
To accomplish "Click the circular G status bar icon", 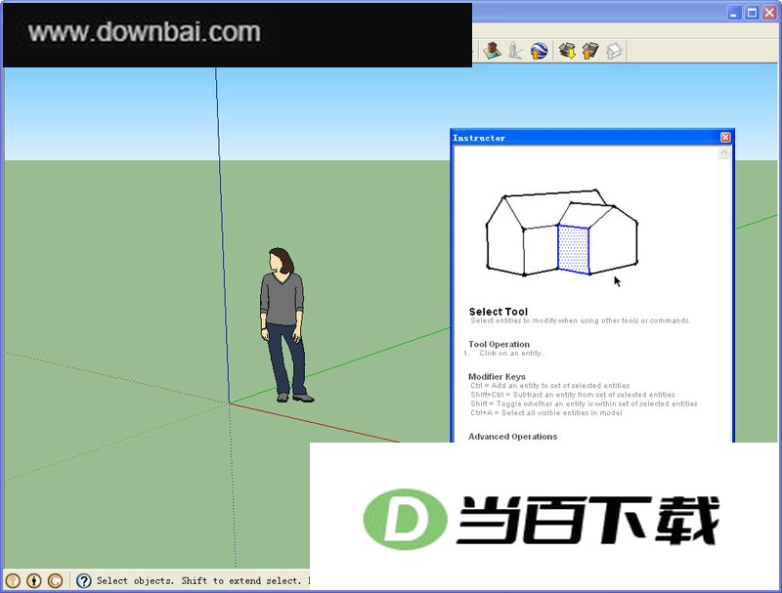I will point(56,580).
